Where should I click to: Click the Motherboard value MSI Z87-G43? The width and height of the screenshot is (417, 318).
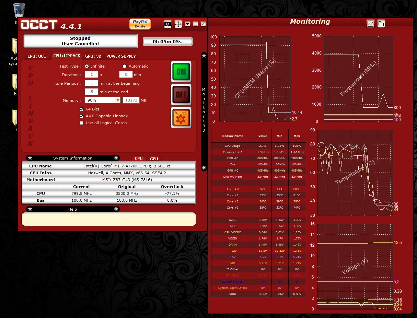pyautogui.click(x=127, y=180)
